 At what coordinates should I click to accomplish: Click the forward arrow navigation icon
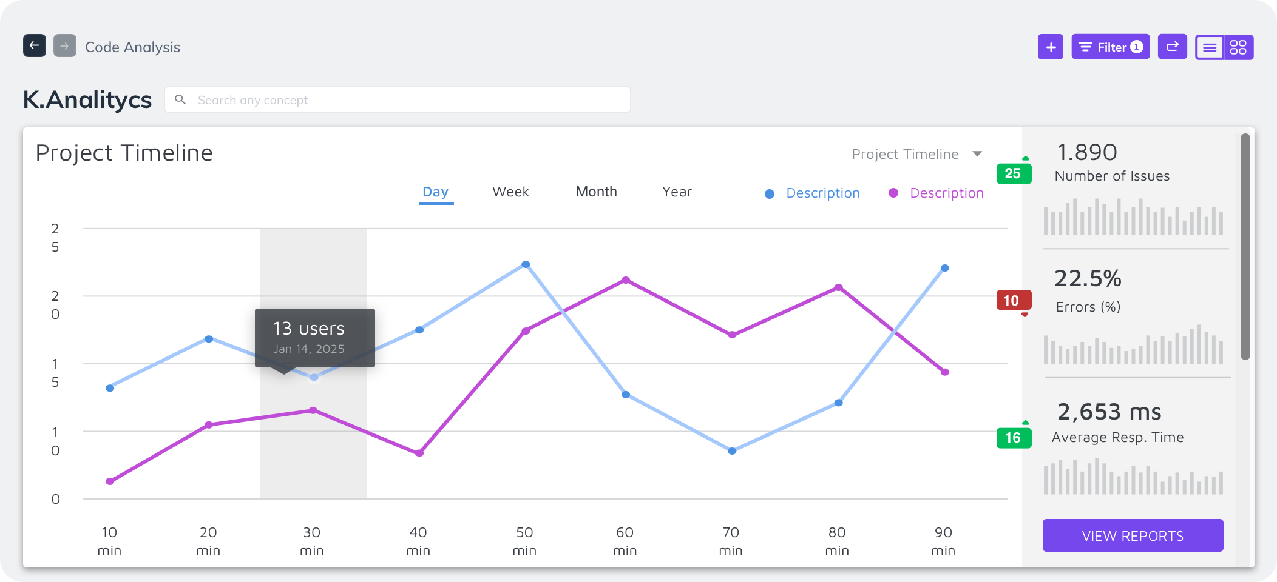65,46
